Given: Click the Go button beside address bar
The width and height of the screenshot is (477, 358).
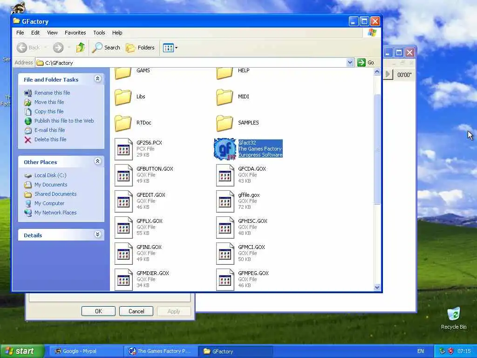Looking at the screenshot, I should click(366, 62).
